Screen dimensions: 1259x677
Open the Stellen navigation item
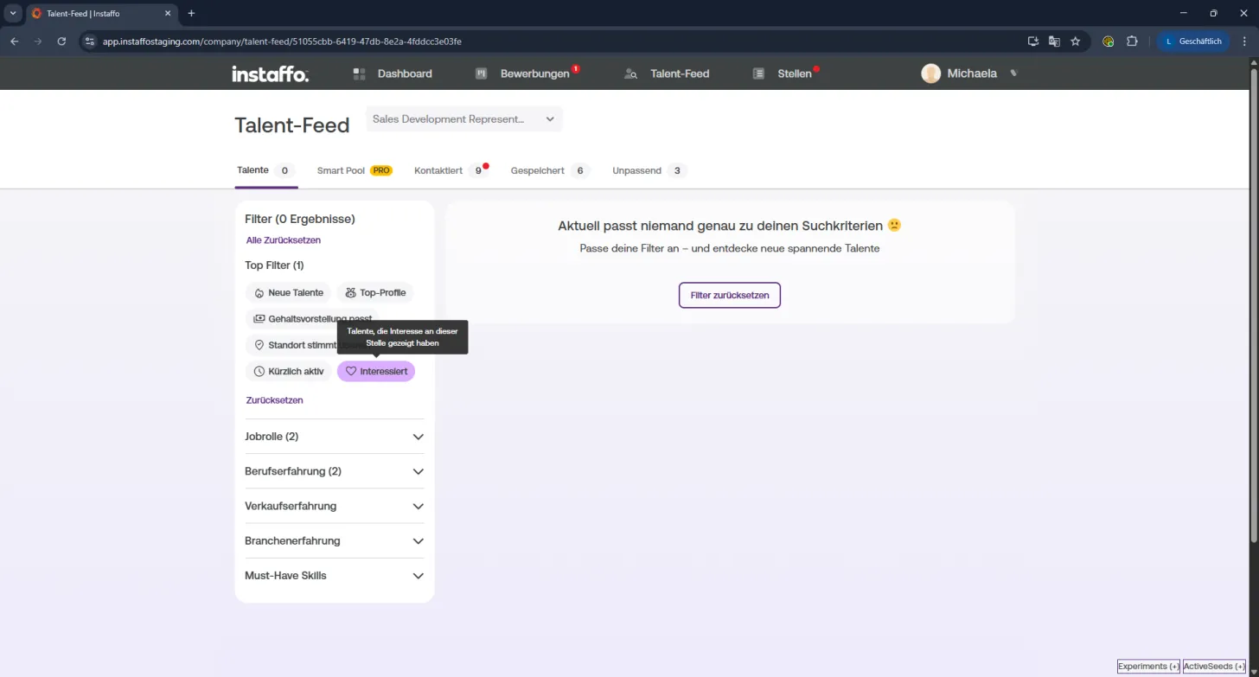point(785,73)
